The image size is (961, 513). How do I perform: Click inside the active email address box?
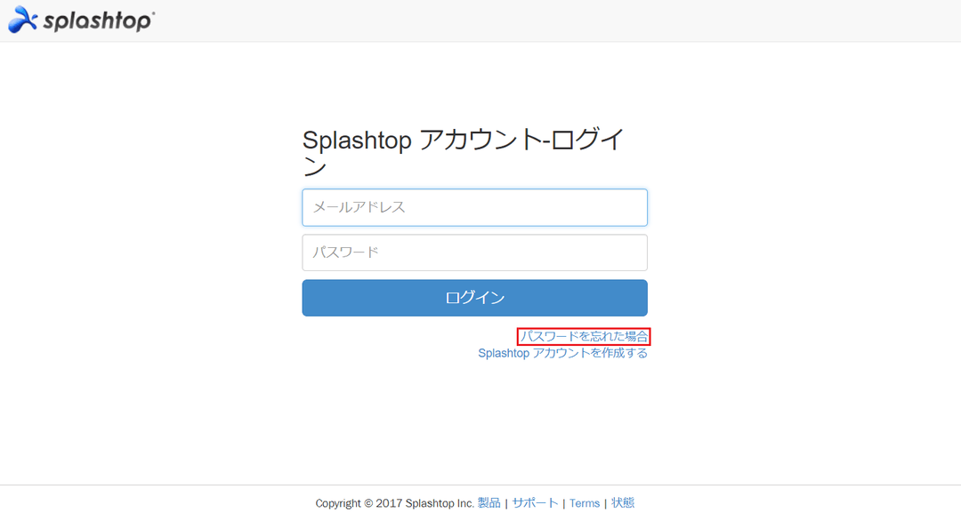click(474, 207)
